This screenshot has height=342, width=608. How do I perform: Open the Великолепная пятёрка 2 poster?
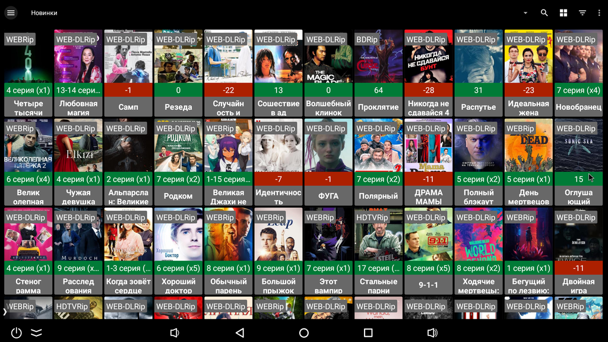[28, 145]
